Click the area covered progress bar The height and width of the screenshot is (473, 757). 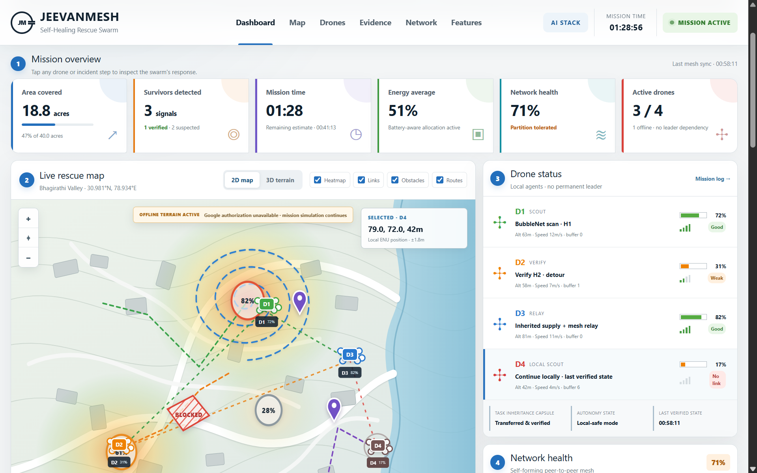coord(58,125)
